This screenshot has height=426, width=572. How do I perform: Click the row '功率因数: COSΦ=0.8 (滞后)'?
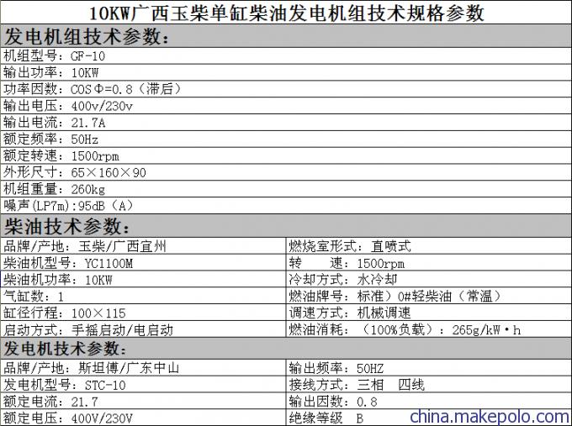tap(286, 89)
